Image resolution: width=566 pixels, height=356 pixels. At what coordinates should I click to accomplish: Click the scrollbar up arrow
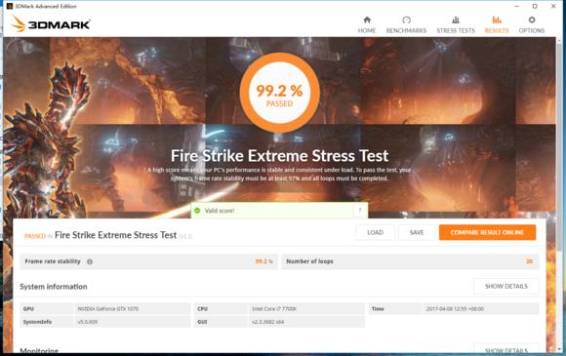[559, 40]
